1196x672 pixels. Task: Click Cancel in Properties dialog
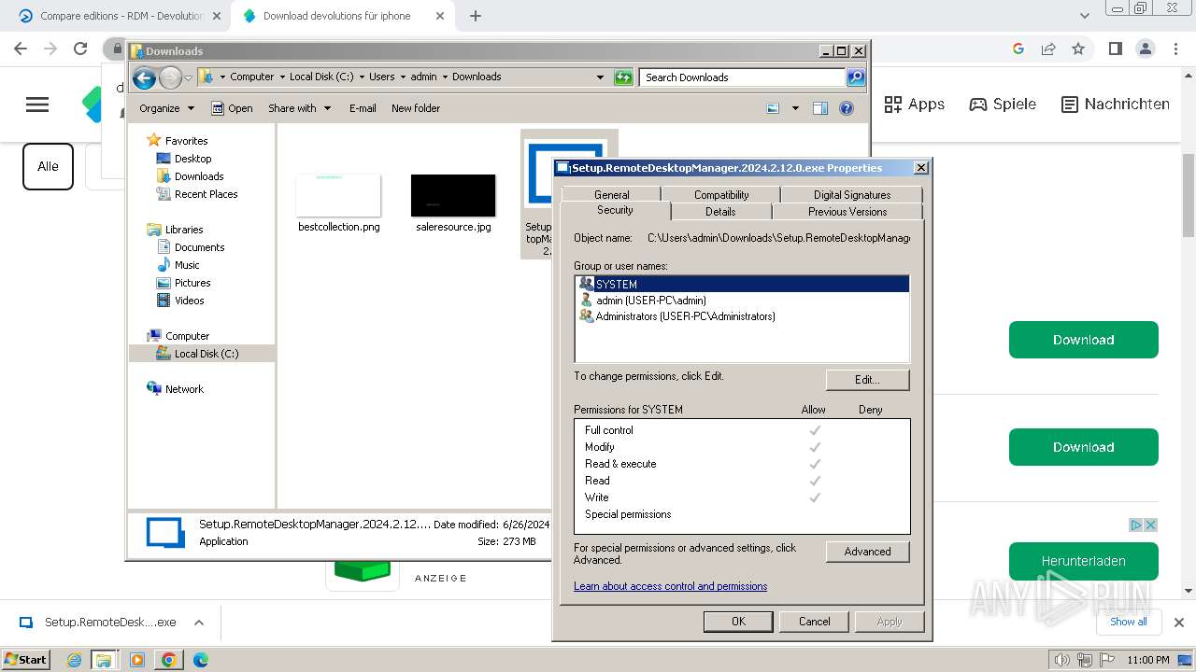coord(814,622)
